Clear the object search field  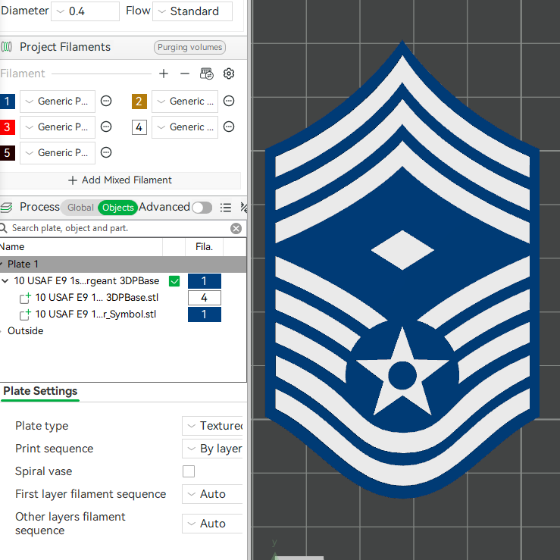(236, 228)
